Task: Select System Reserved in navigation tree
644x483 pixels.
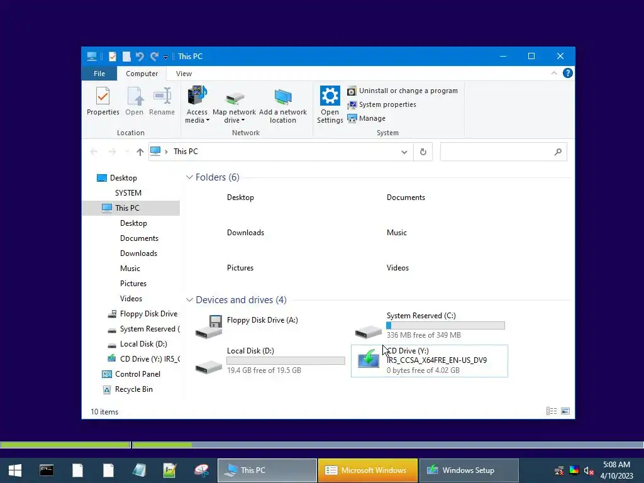Action: point(143,329)
